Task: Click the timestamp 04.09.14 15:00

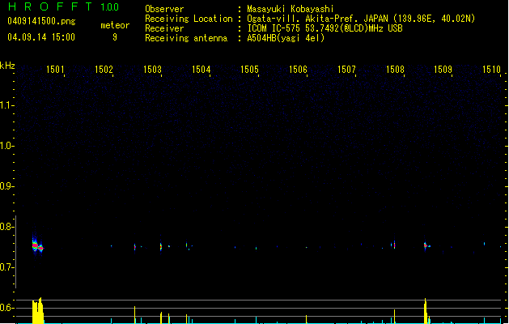Action: click(x=41, y=37)
